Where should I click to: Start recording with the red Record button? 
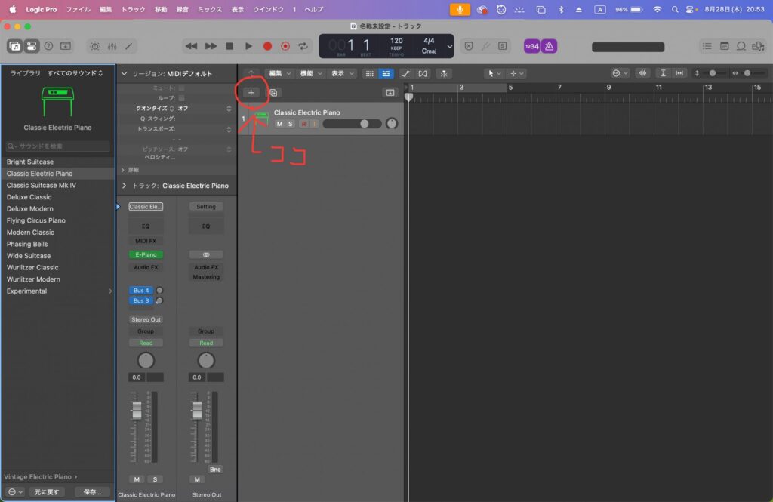tap(267, 46)
